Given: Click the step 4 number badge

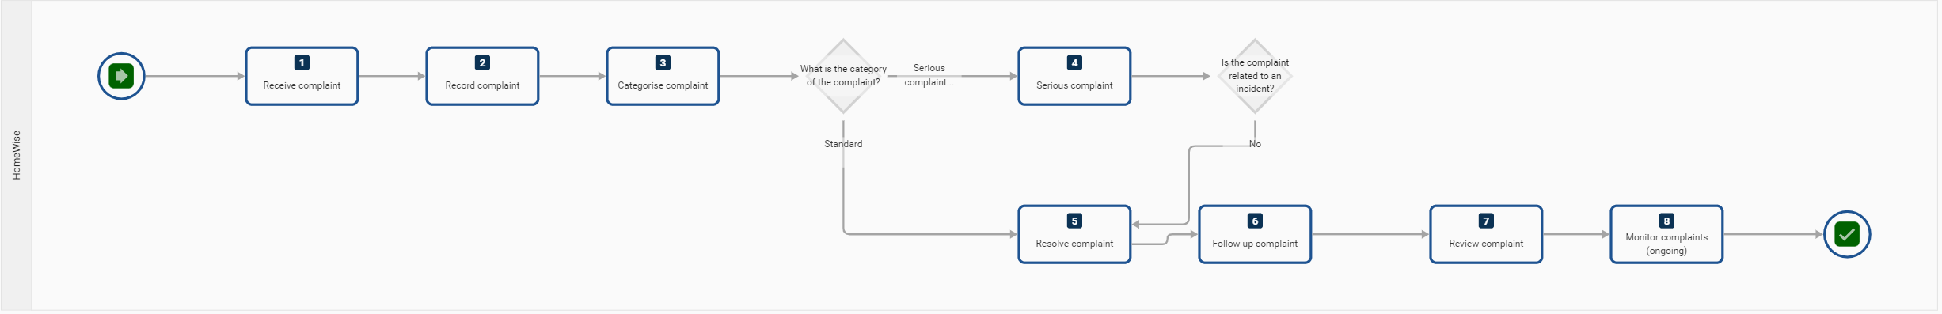Looking at the screenshot, I should click(x=1074, y=62).
